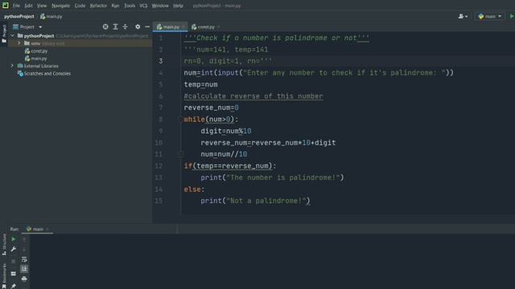
Task: Open the Edit menu
Action: click(29, 6)
